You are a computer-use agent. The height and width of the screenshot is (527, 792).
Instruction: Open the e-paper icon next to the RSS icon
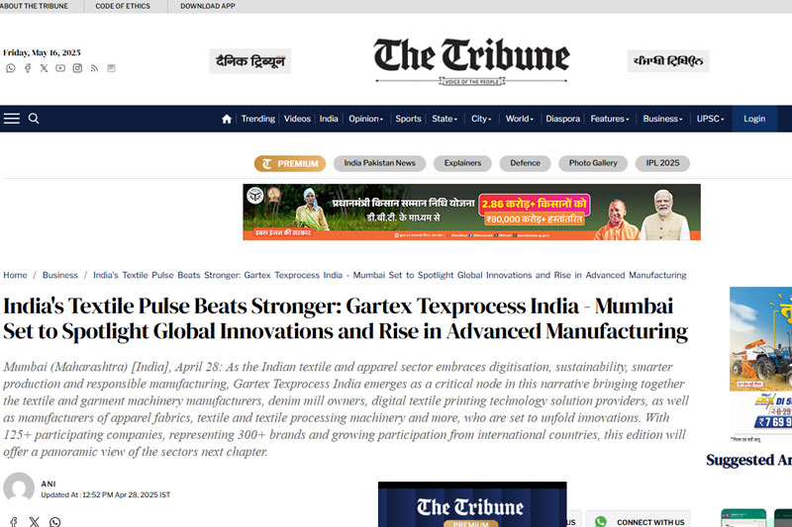pyautogui.click(x=111, y=68)
